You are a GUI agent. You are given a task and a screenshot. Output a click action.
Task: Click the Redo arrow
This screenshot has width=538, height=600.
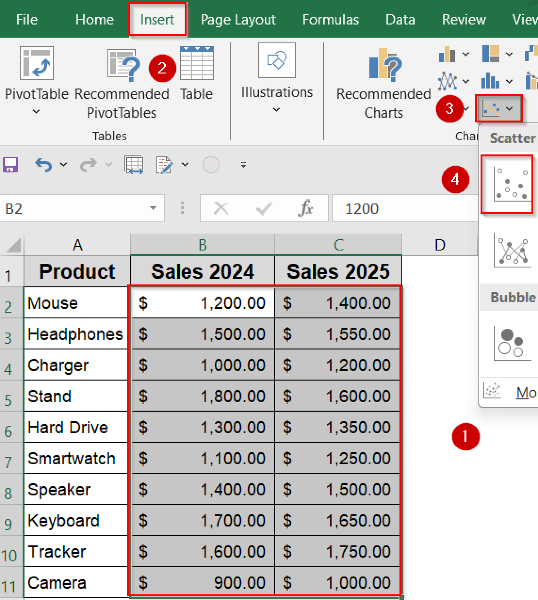(88, 165)
